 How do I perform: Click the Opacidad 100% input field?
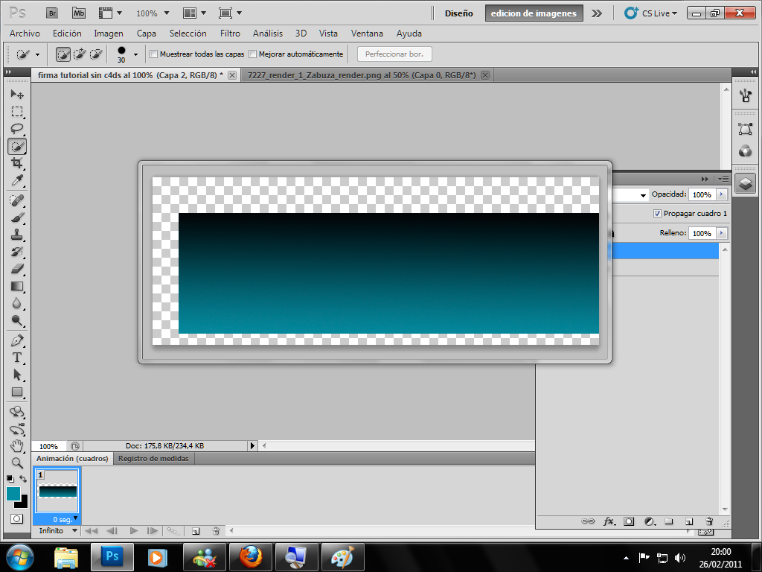(702, 194)
